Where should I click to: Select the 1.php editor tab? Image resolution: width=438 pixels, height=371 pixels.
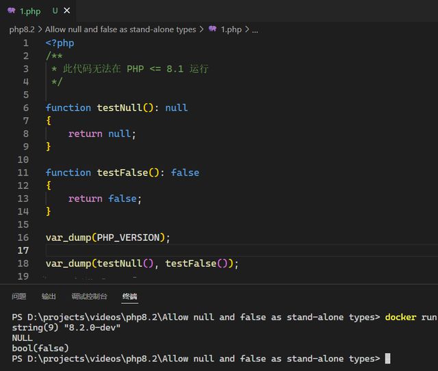[30, 11]
